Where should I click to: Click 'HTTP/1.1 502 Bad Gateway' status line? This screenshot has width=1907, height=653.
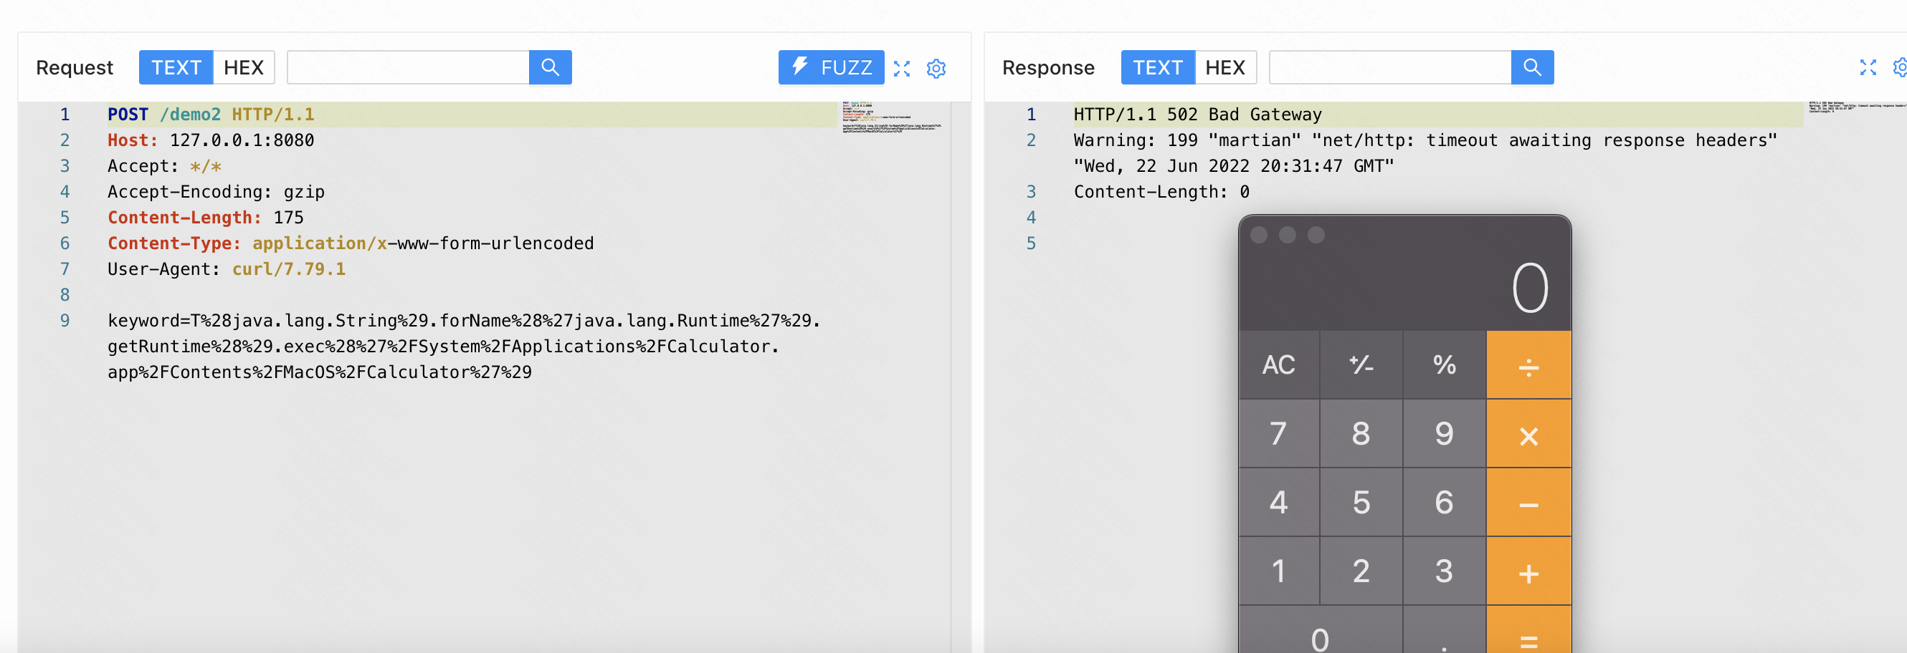pyautogui.click(x=1197, y=115)
